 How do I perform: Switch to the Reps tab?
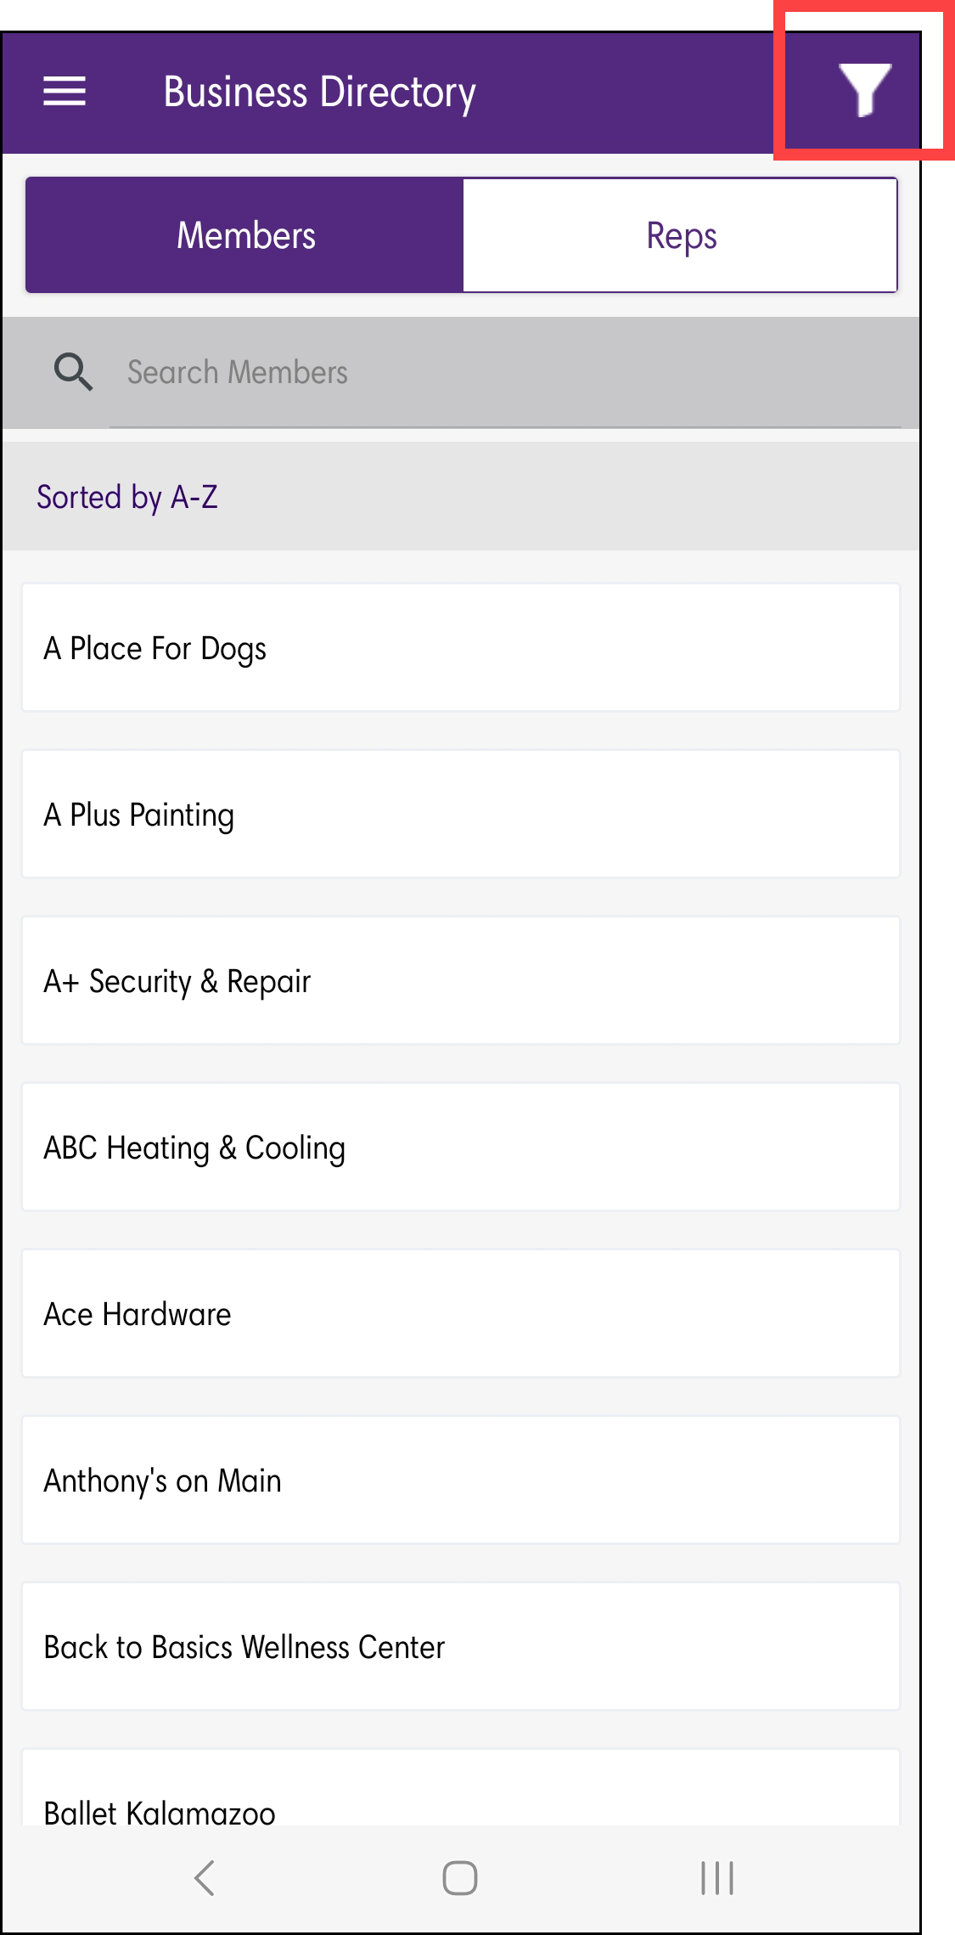click(x=681, y=236)
